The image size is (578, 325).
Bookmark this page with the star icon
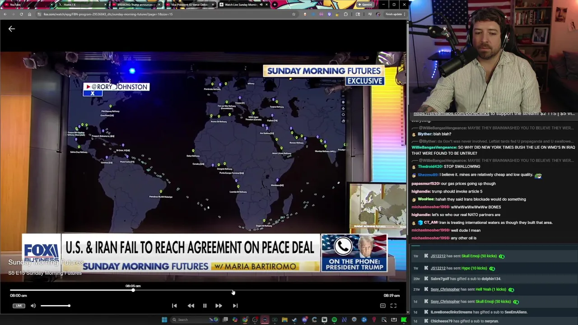click(294, 14)
